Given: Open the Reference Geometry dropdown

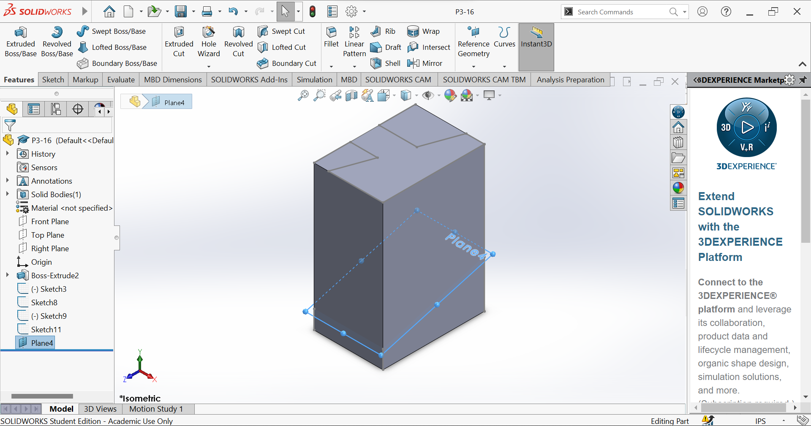Looking at the screenshot, I should click(473, 65).
